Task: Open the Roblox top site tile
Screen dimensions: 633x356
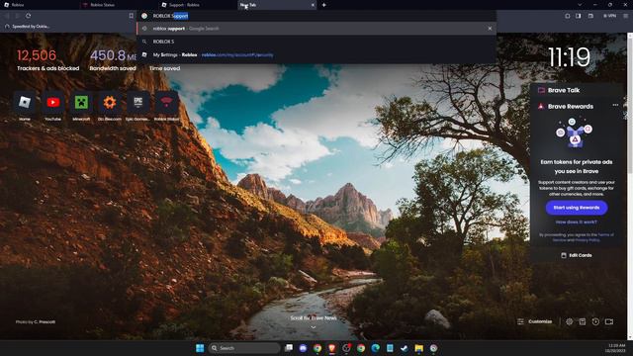Action: (25, 103)
